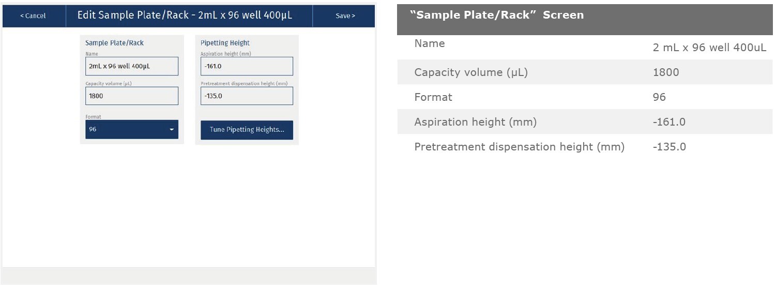Click the Pipetting Height panel heading
Viewport: 776px width, 290px height.
pos(225,43)
